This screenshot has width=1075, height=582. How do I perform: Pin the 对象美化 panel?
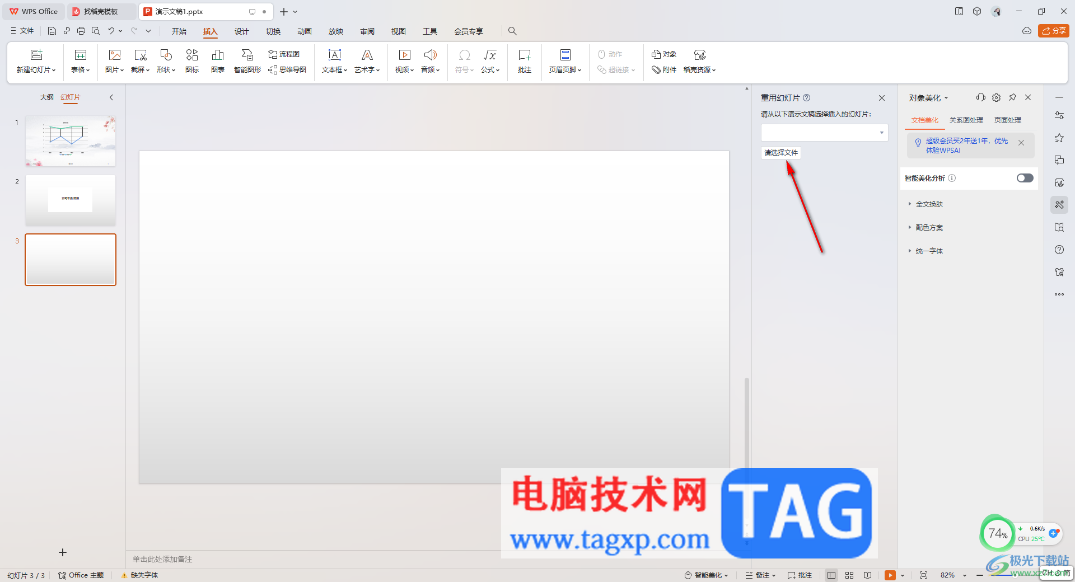pos(1012,97)
